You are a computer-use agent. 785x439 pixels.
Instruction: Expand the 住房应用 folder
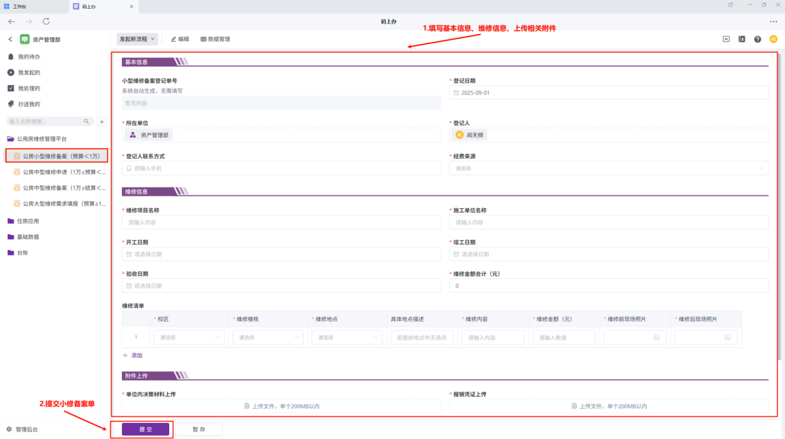coord(28,221)
